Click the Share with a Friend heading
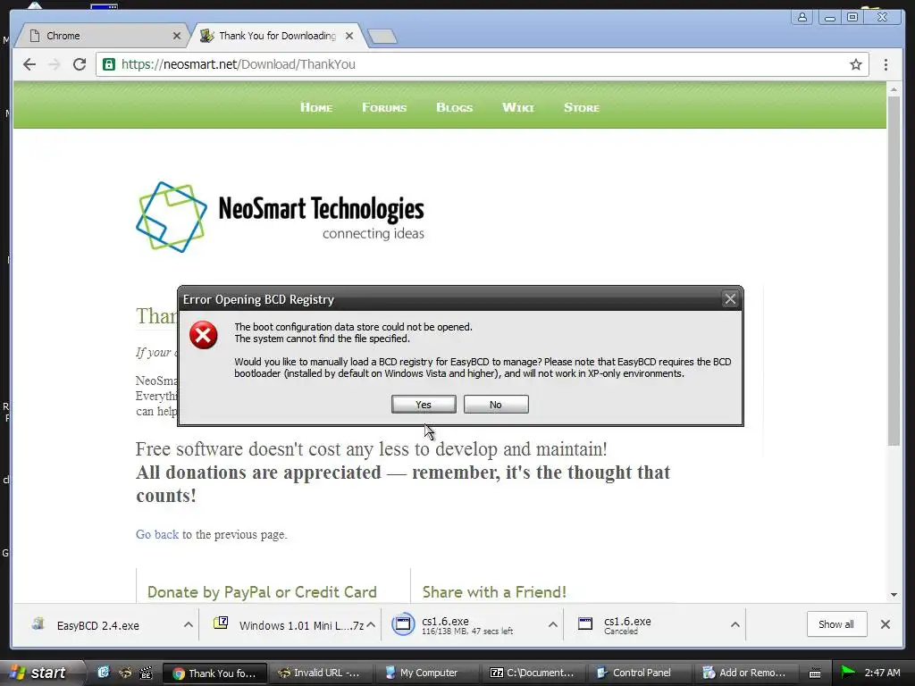 (494, 592)
